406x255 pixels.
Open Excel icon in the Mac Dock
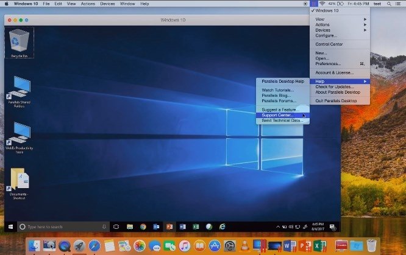tap(320, 246)
